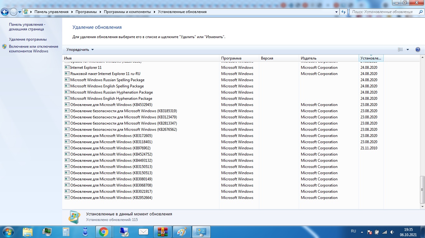Image resolution: width=425 pixels, height=238 pixels.
Task: Click the refresh button beside address bar
Action: 343,12
